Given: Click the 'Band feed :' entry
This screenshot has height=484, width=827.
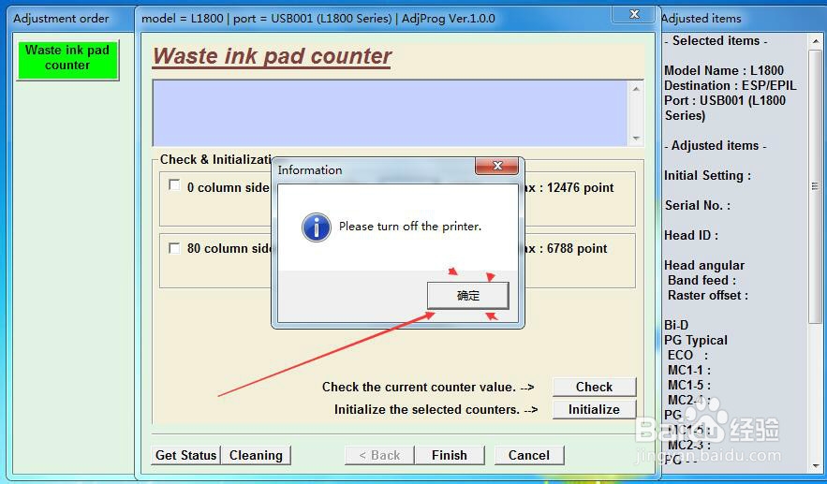Looking at the screenshot, I should (701, 280).
